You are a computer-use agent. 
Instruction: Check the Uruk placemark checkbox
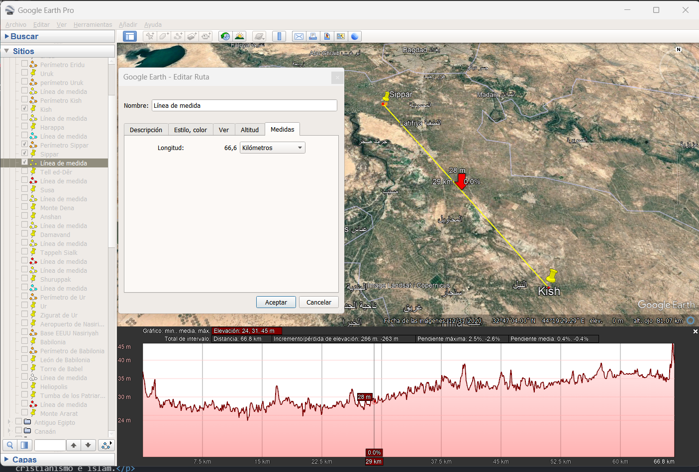click(24, 73)
